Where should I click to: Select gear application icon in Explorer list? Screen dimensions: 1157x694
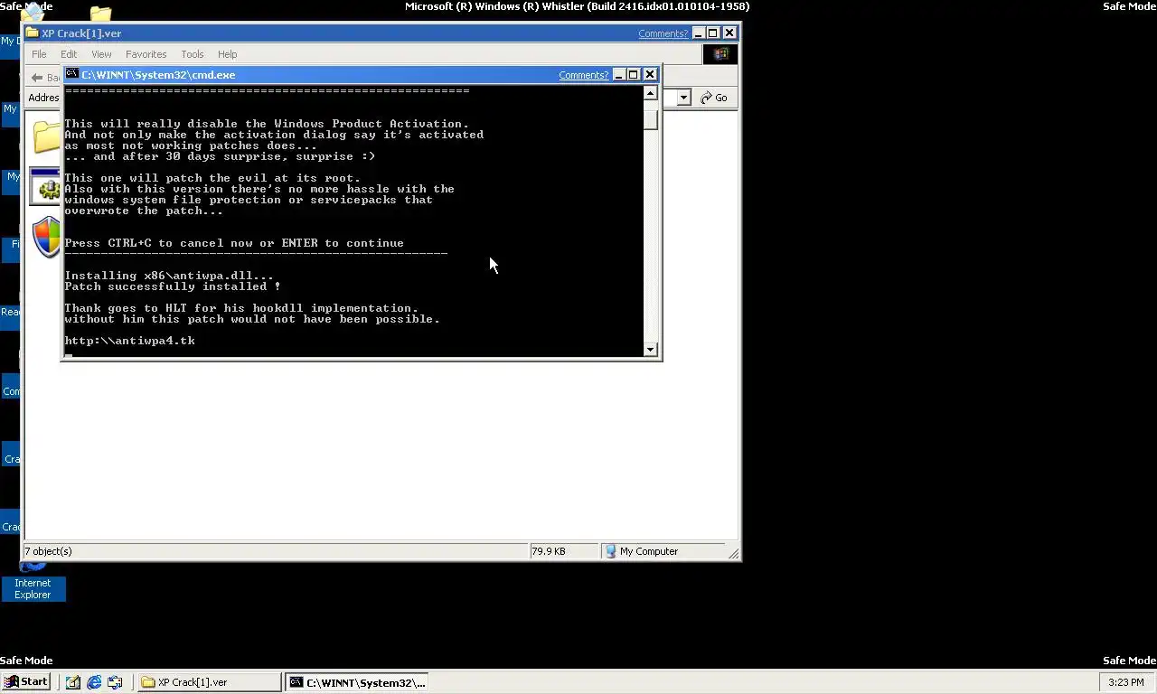(x=47, y=187)
